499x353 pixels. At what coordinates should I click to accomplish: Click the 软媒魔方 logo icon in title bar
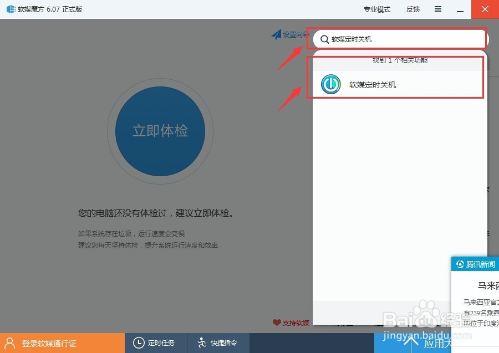pos(11,9)
